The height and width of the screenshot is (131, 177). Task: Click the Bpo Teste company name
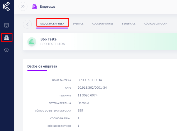(x=48, y=39)
